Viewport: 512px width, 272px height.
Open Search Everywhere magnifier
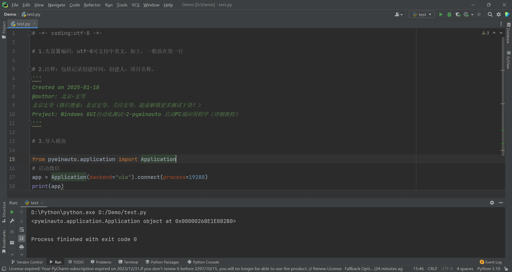[490, 14]
